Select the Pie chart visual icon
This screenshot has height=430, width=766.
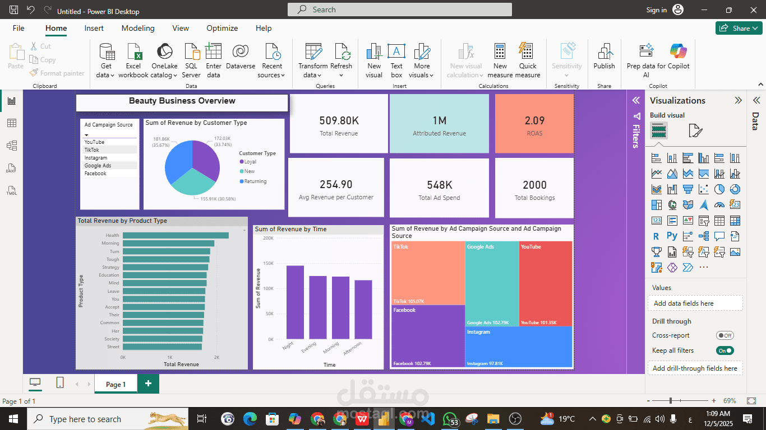point(719,189)
